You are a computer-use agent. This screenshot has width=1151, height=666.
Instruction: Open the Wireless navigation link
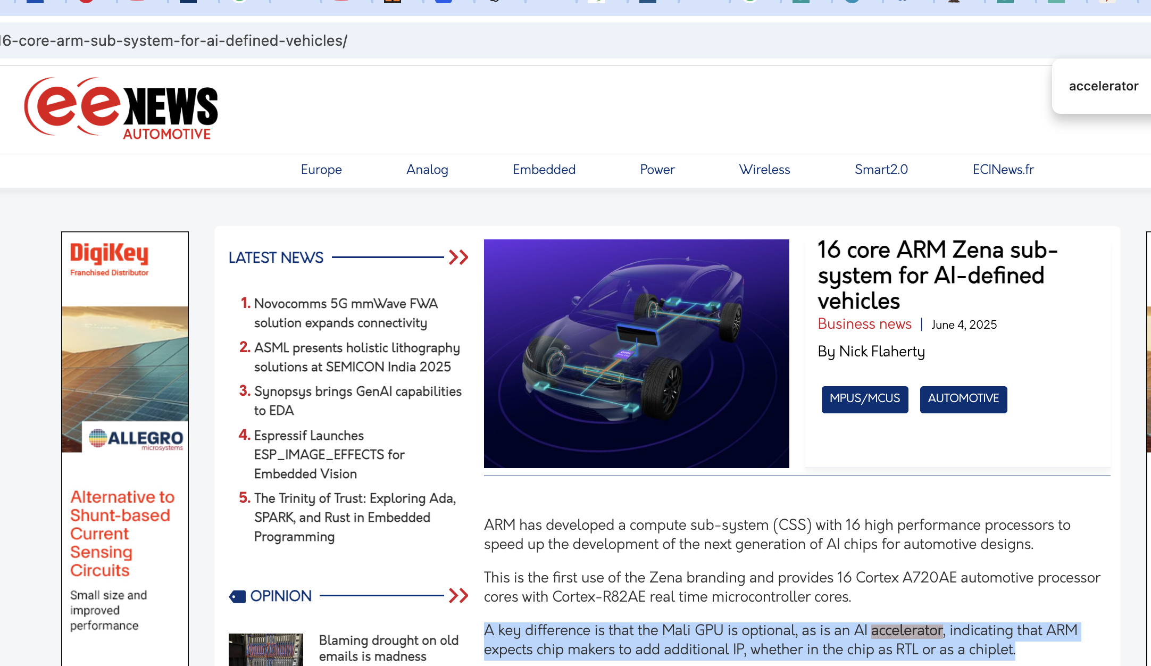pos(764,170)
